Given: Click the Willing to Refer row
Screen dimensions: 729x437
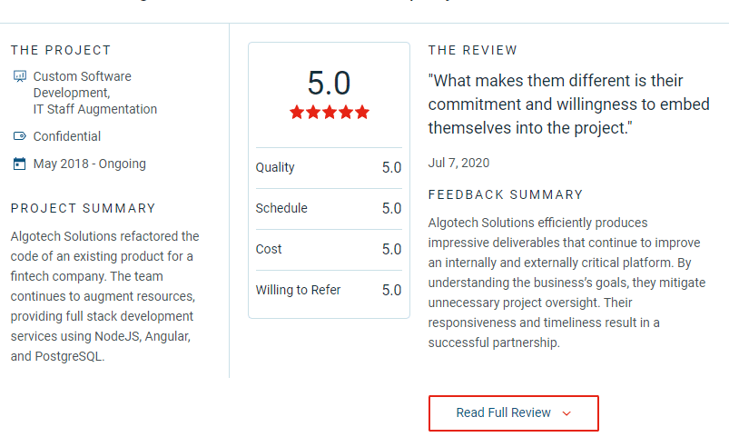Looking at the screenshot, I should click(x=329, y=291).
